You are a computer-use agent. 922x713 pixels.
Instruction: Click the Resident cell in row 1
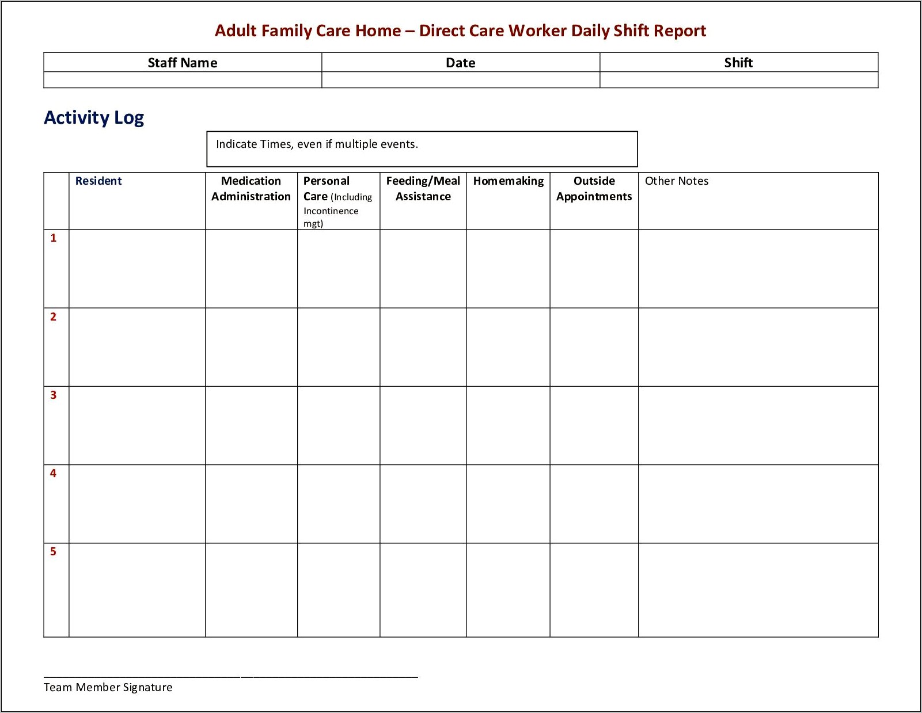137,269
